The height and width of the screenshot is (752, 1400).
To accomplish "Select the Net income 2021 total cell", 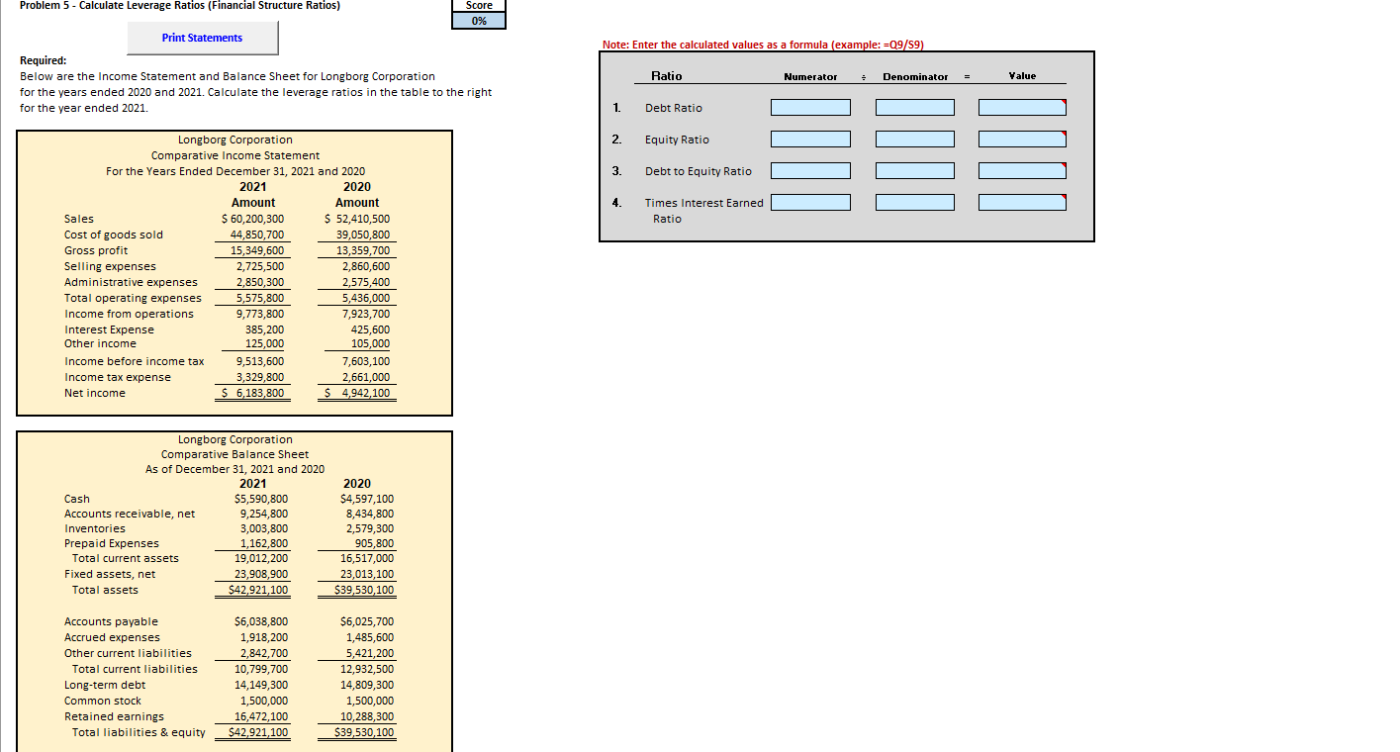I will (250, 392).
